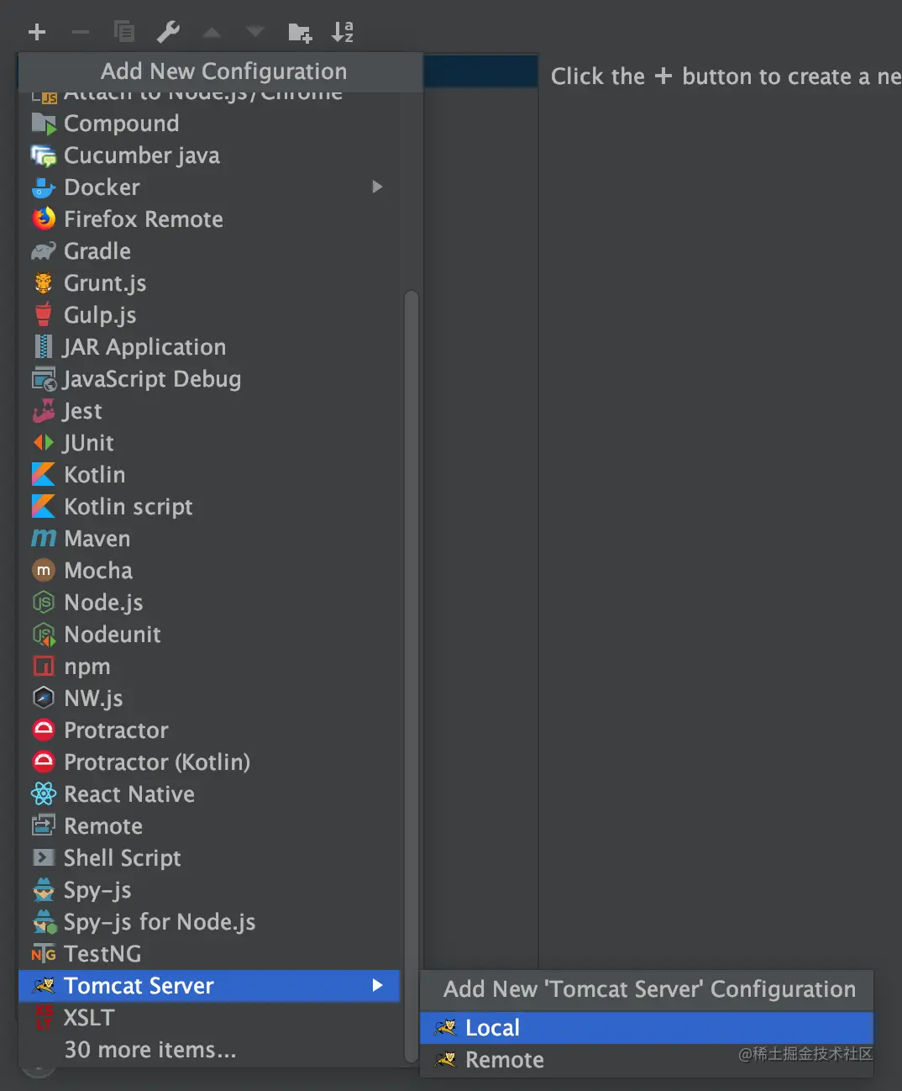
Task: Click the configuration list vertical scrollbar
Action: (412, 677)
